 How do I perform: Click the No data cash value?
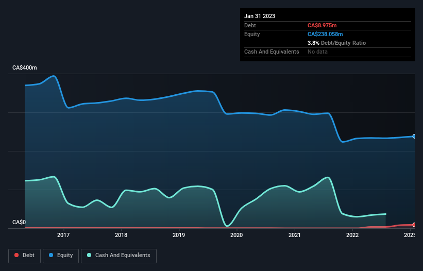[317, 52]
